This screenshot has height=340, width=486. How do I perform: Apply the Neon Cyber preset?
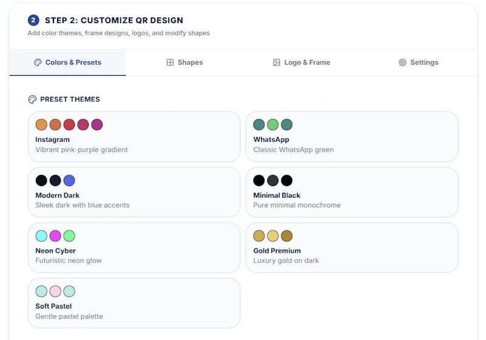[x=134, y=248]
